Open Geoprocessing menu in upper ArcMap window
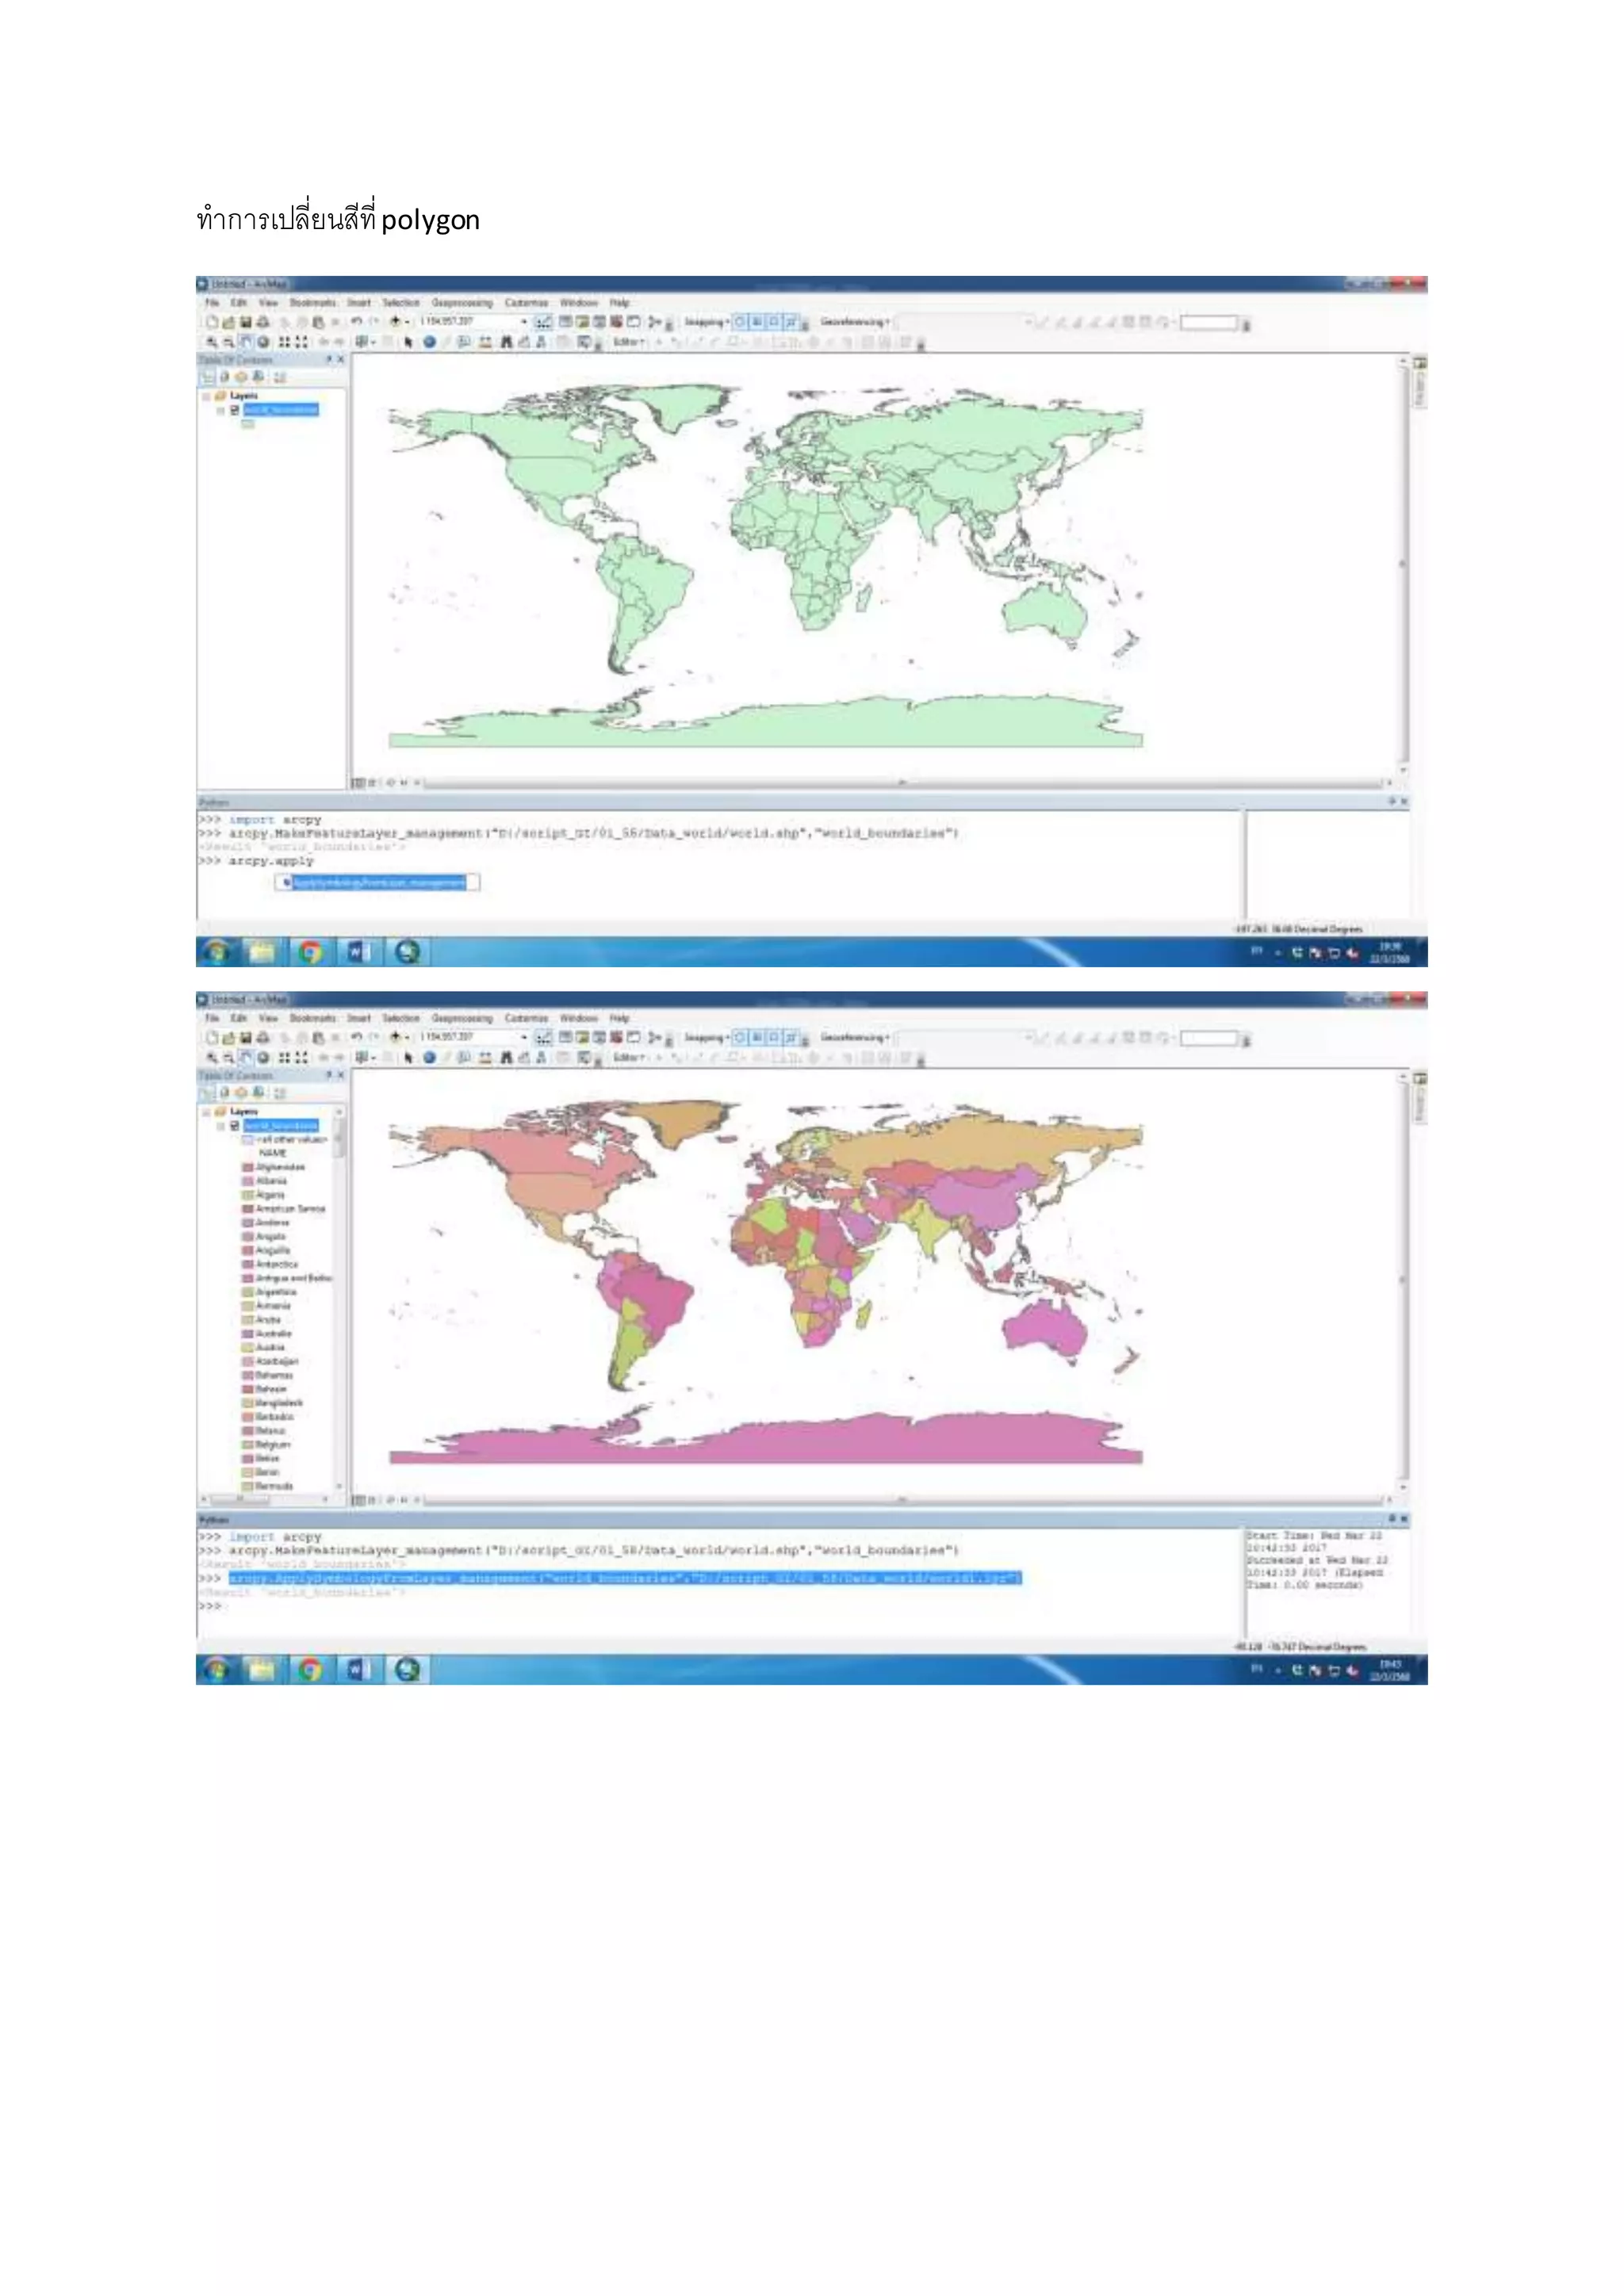 [x=462, y=303]
